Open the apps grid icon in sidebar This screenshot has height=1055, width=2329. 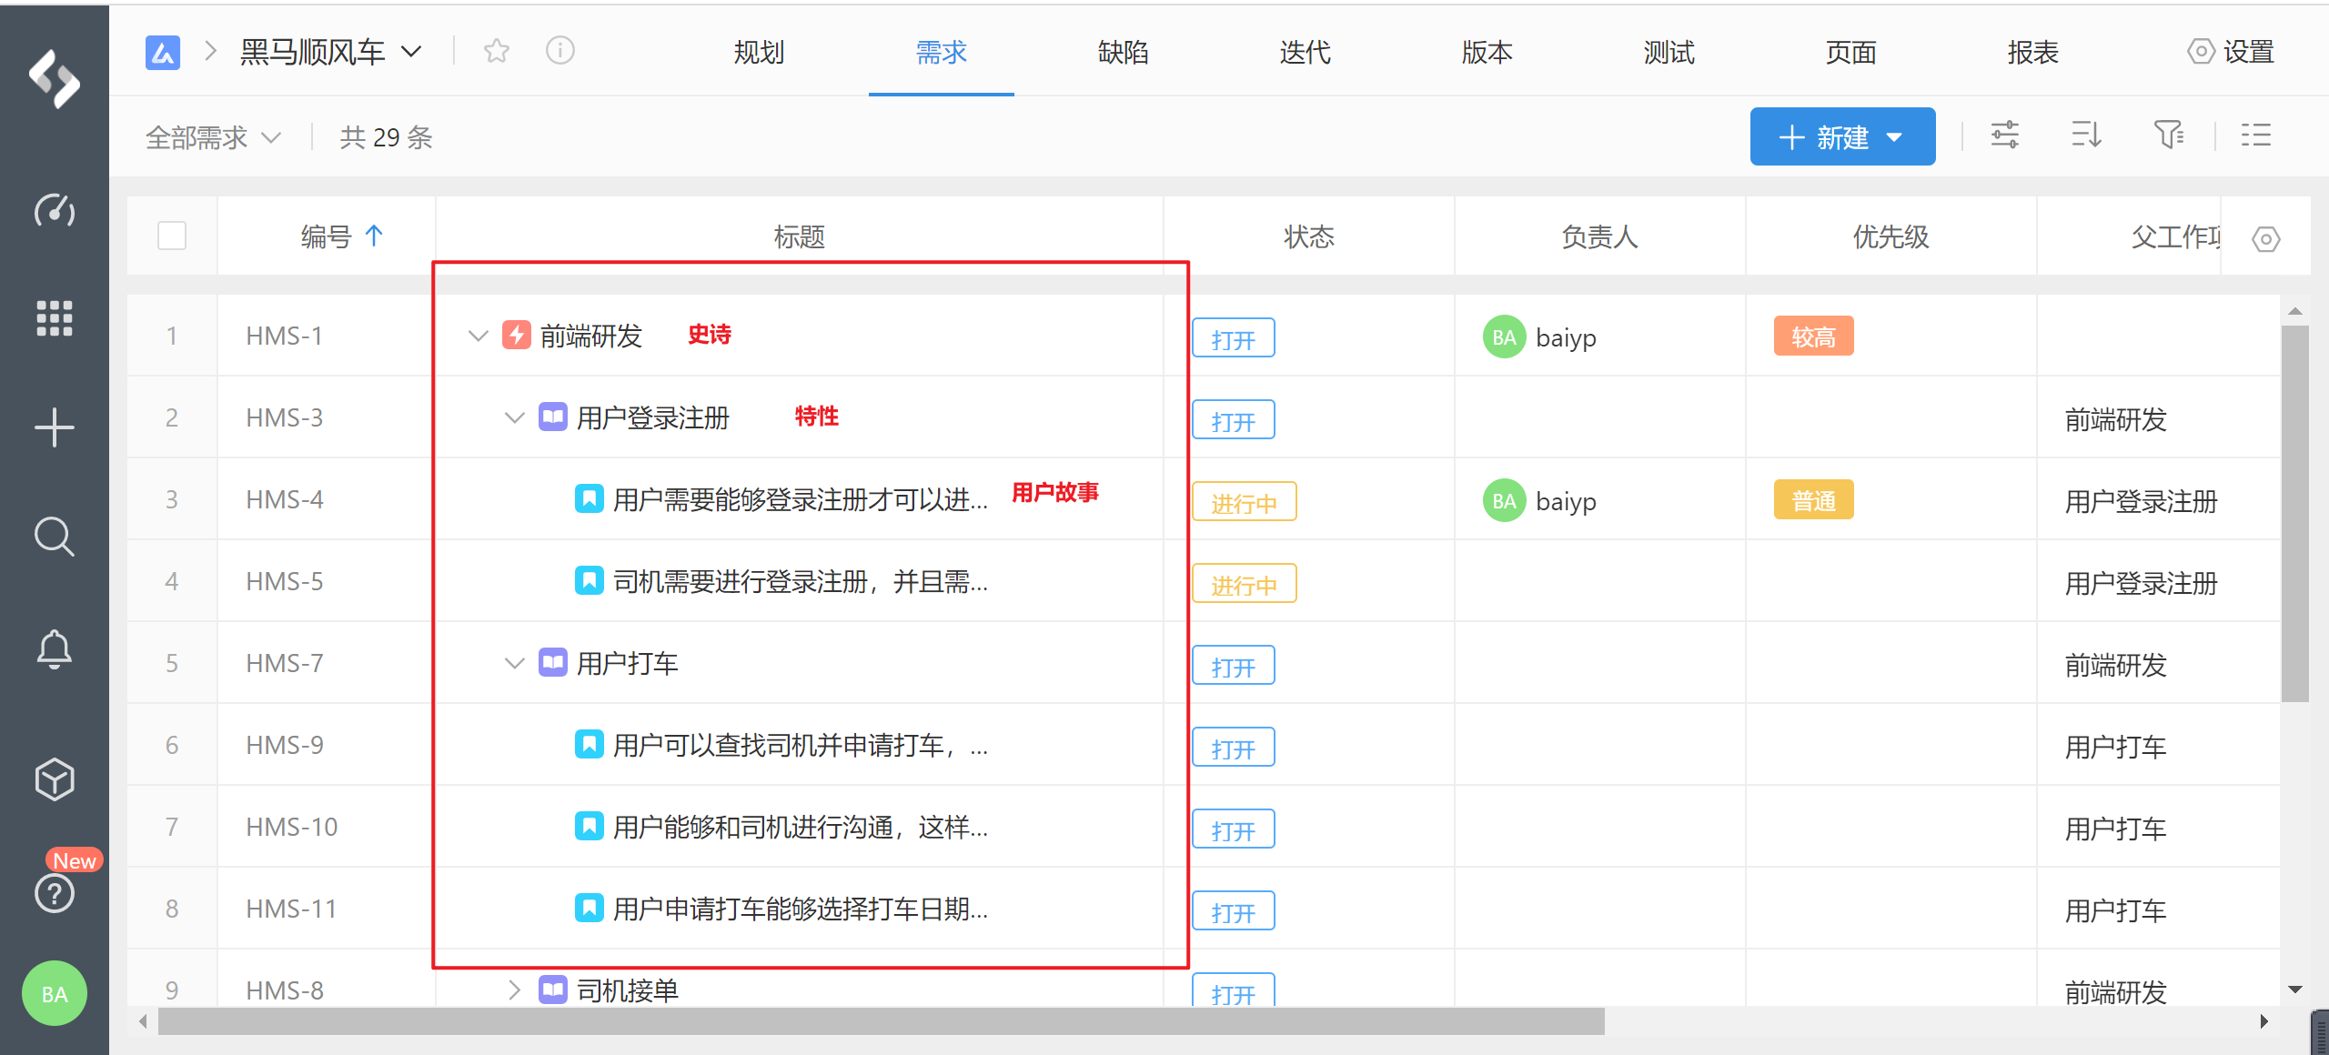[55, 318]
